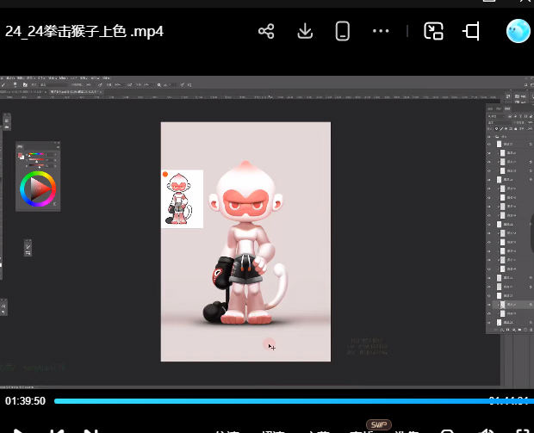Click the phone device icon
Viewport: 534px width, 433px height.
pos(343,32)
